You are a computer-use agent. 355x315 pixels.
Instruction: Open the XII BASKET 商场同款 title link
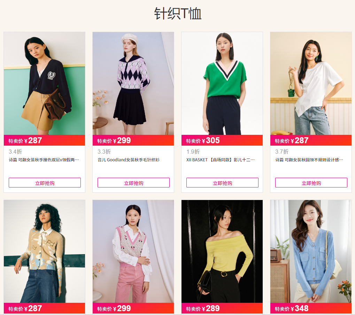pyautogui.click(x=220, y=160)
